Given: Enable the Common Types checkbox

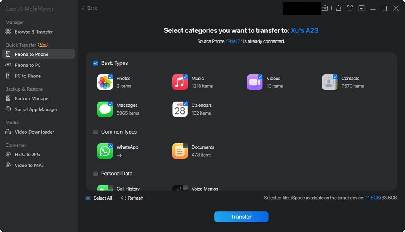Looking at the screenshot, I should pyautogui.click(x=96, y=132).
